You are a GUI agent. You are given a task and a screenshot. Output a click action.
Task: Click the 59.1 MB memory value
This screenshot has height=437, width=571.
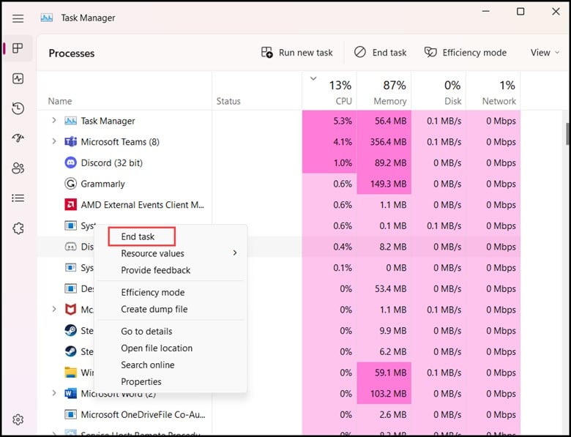pos(390,373)
